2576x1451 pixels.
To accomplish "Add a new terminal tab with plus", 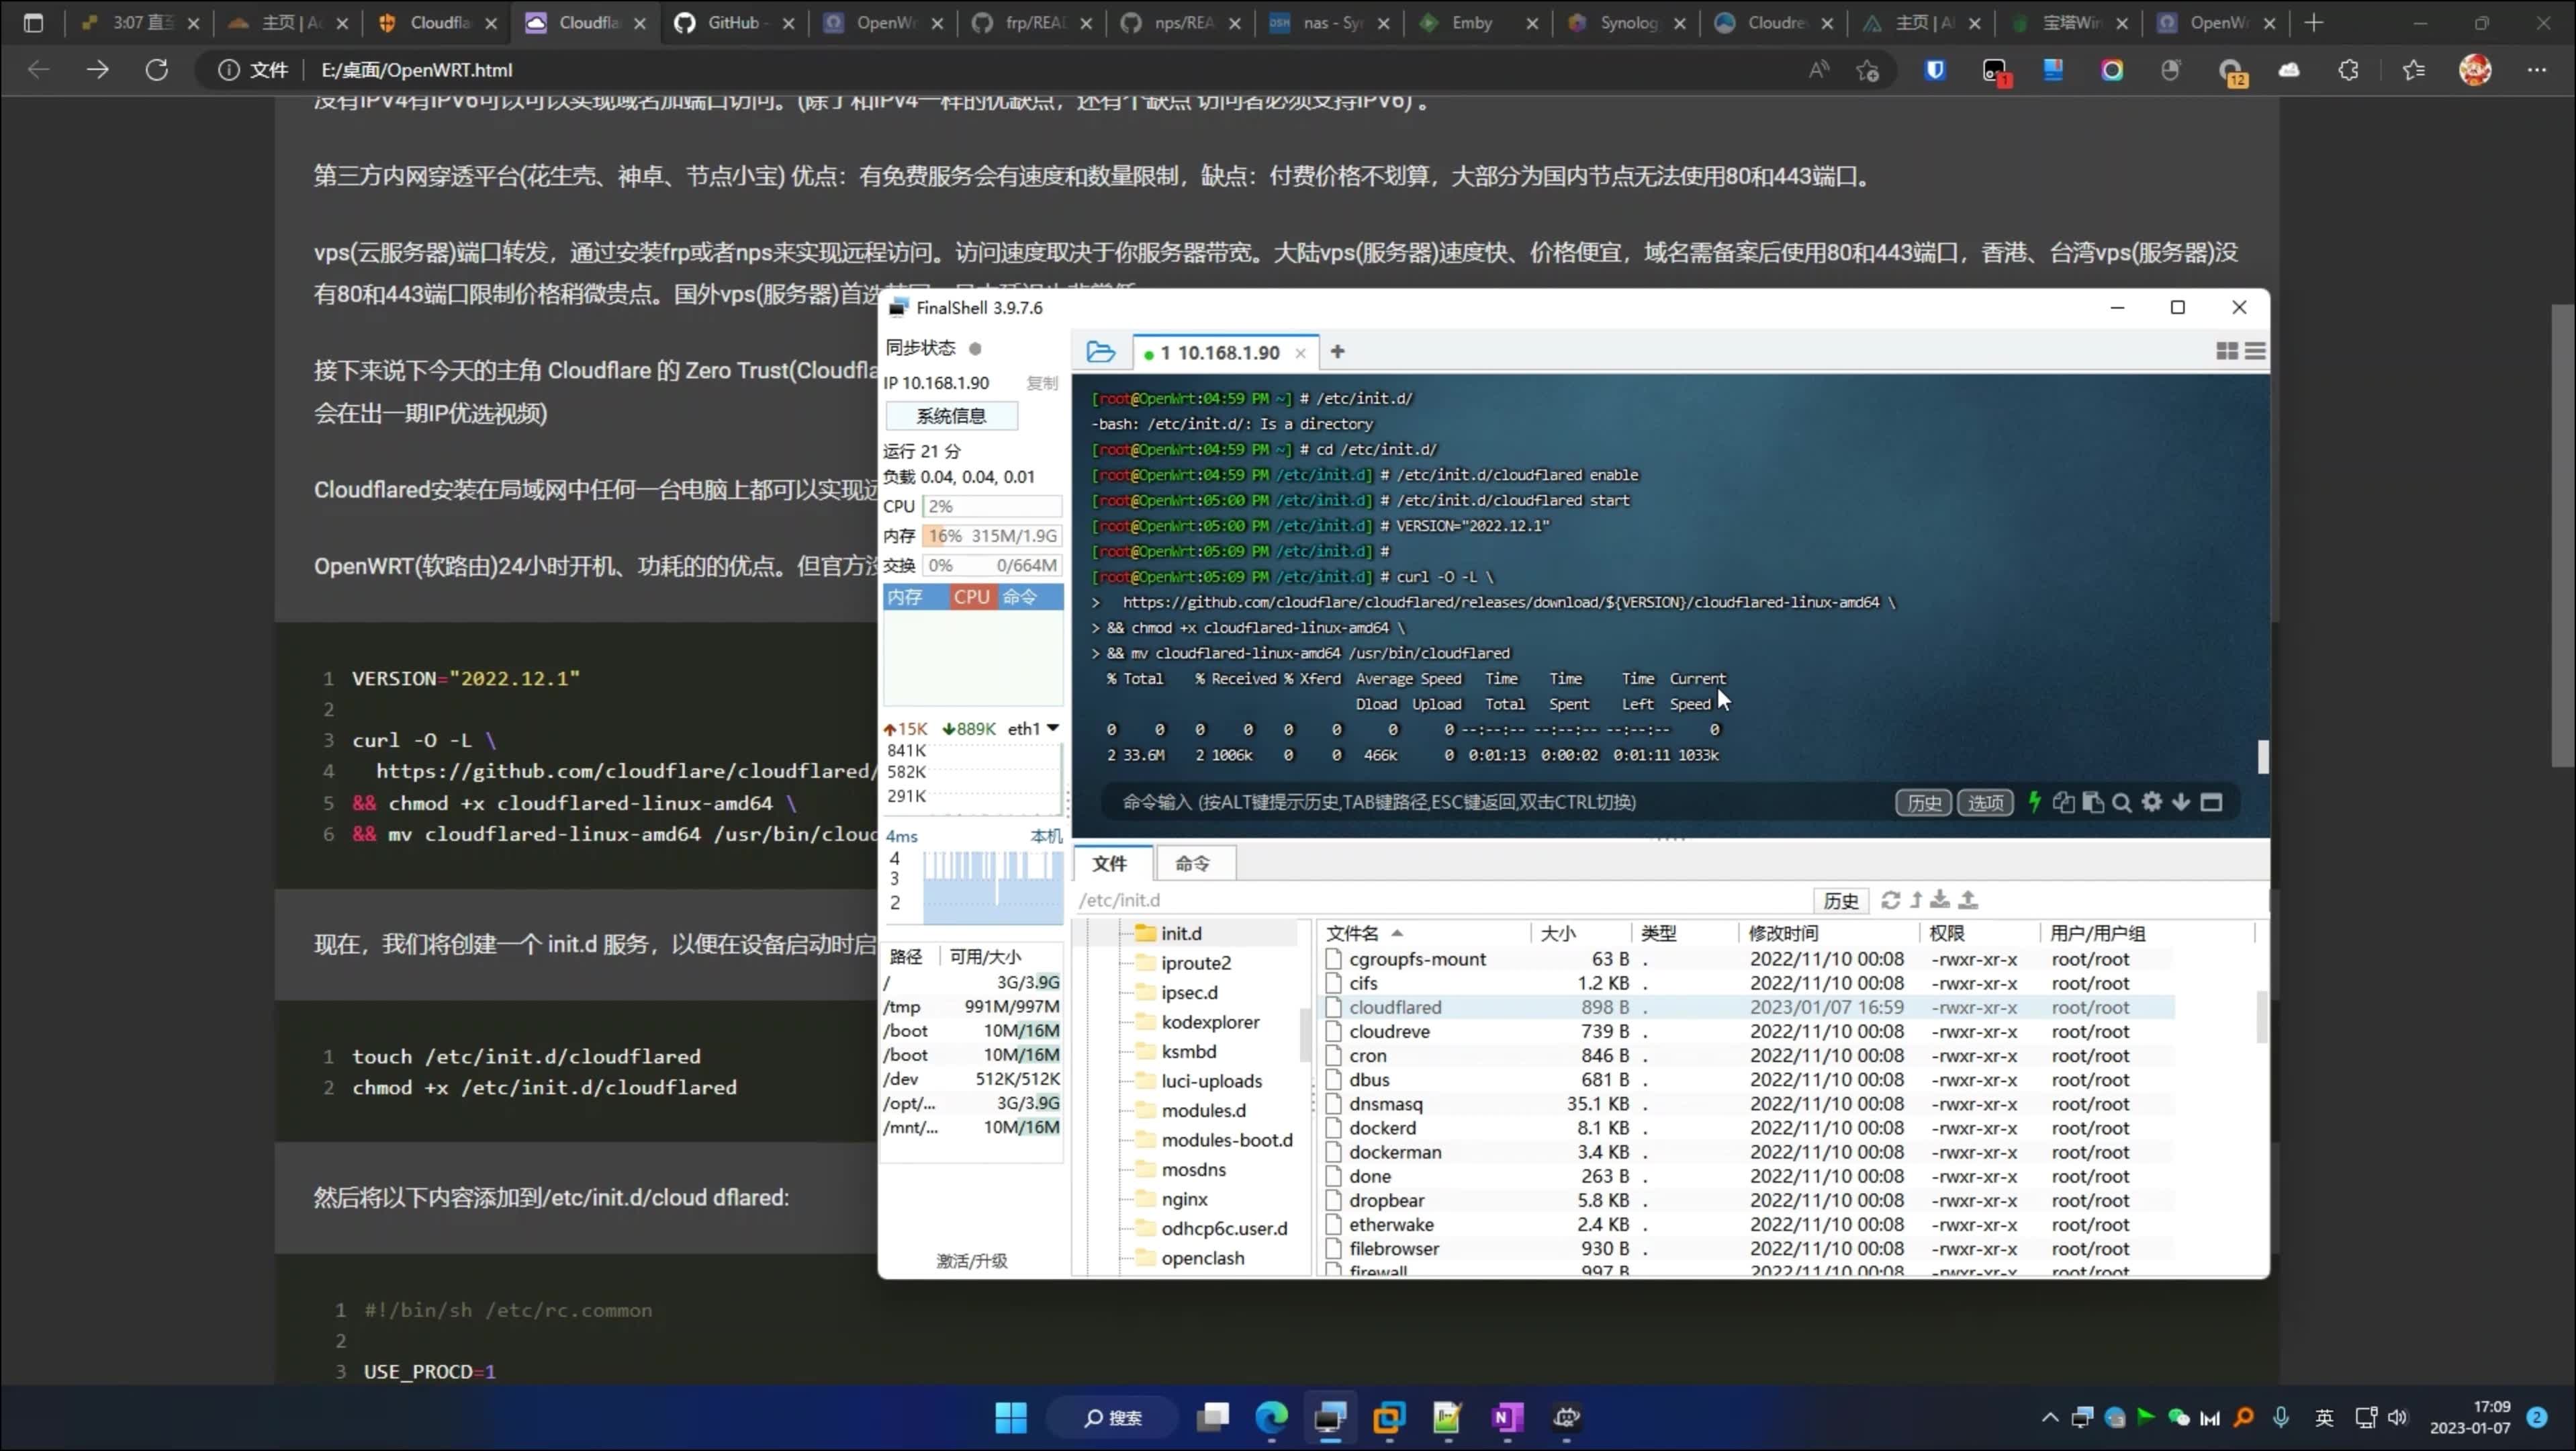I will coord(1337,352).
